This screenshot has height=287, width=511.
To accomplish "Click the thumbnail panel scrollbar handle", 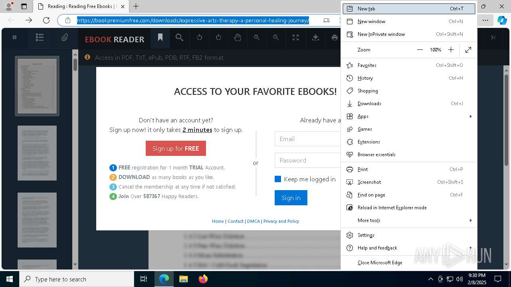I will (x=75, y=65).
